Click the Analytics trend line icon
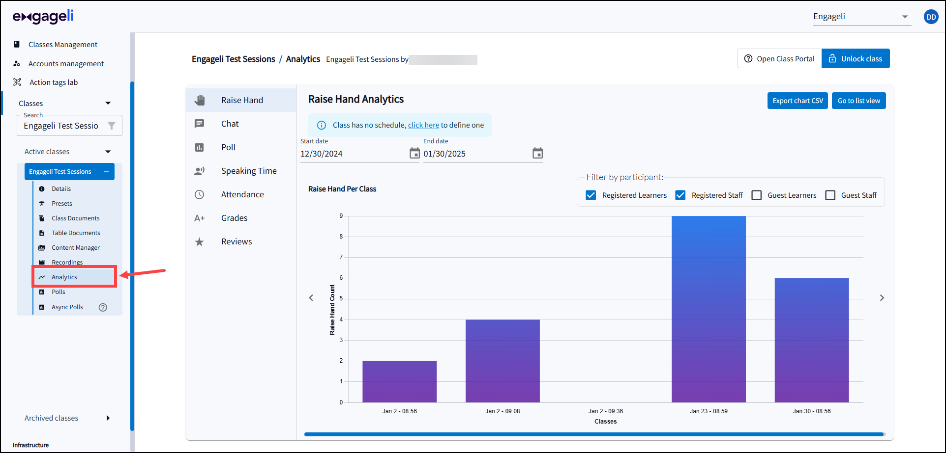946x453 pixels. click(x=42, y=277)
